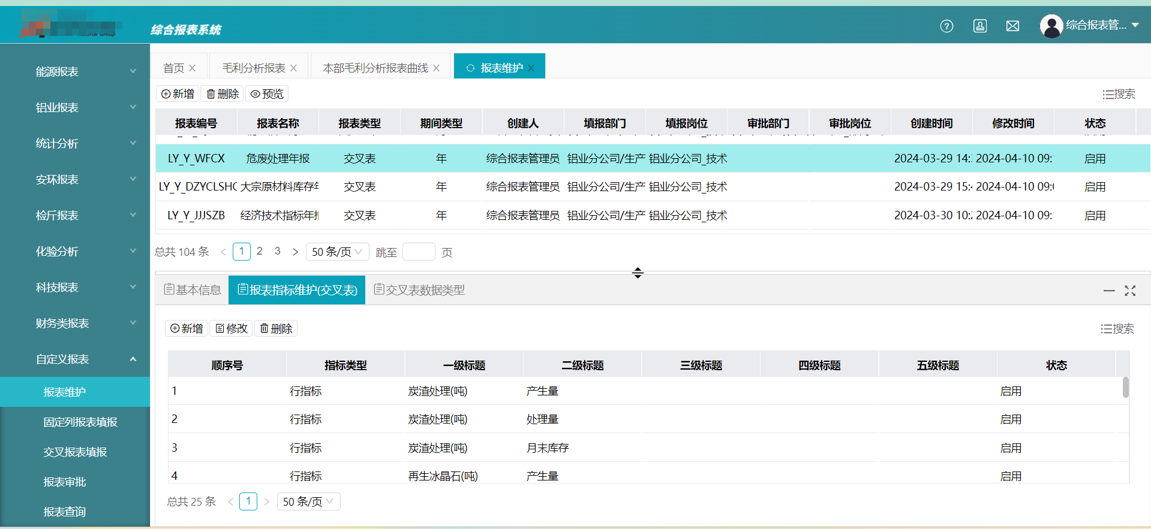
Task: Sort by 创建时间 column header
Action: click(x=931, y=123)
